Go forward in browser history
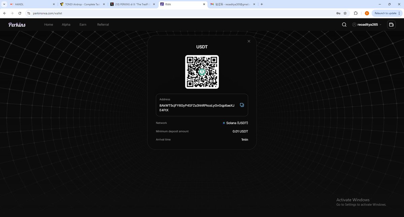Screen dimensions: 404x217 (x=12, y=13)
